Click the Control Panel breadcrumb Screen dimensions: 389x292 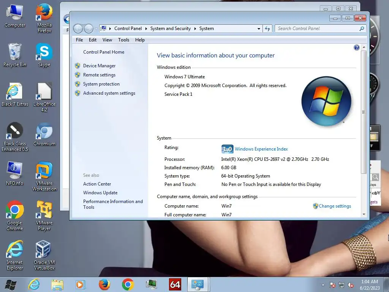pyautogui.click(x=128, y=29)
